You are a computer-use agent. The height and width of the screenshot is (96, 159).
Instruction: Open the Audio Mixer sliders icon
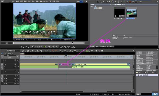tap(96, 51)
